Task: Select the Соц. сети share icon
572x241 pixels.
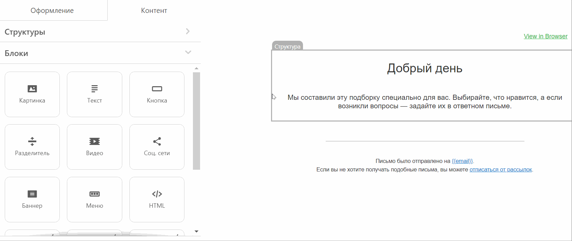Action: pyautogui.click(x=157, y=142)
